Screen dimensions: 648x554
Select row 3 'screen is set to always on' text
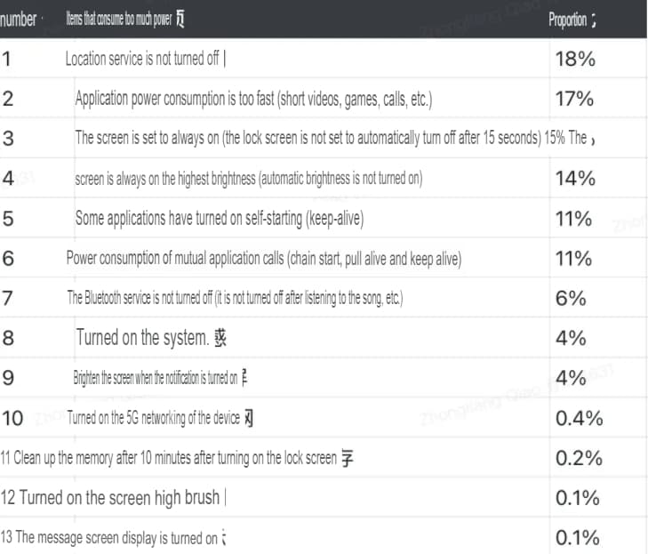click(x=308, y=138)
